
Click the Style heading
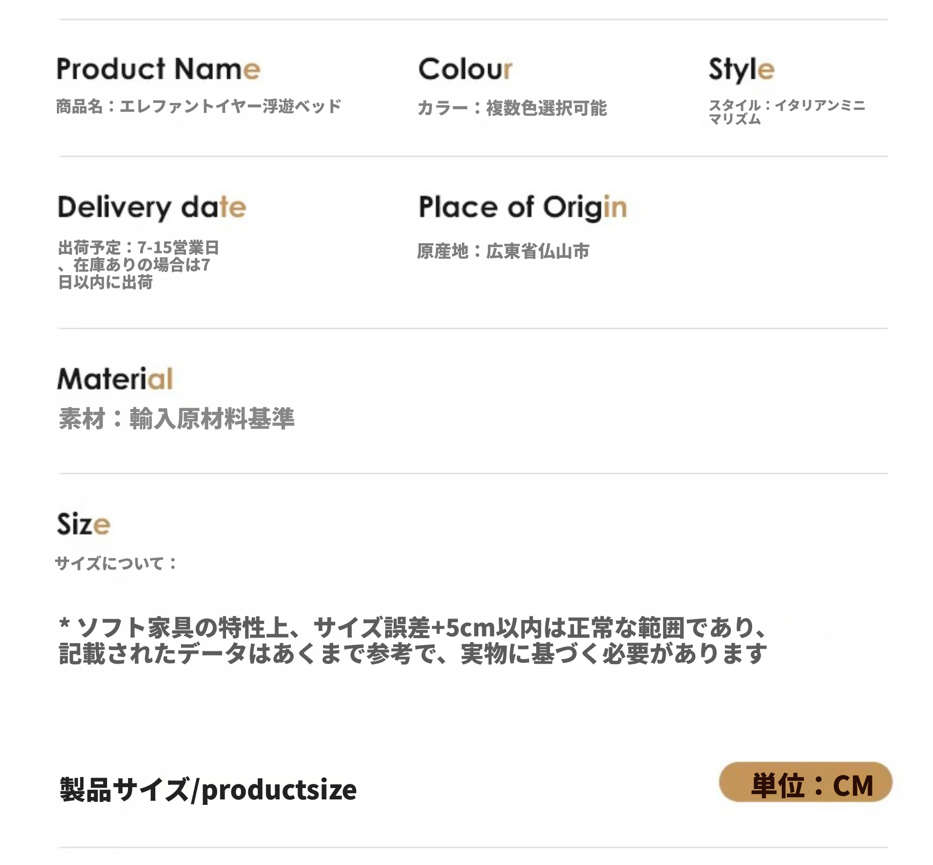point(741,69)
